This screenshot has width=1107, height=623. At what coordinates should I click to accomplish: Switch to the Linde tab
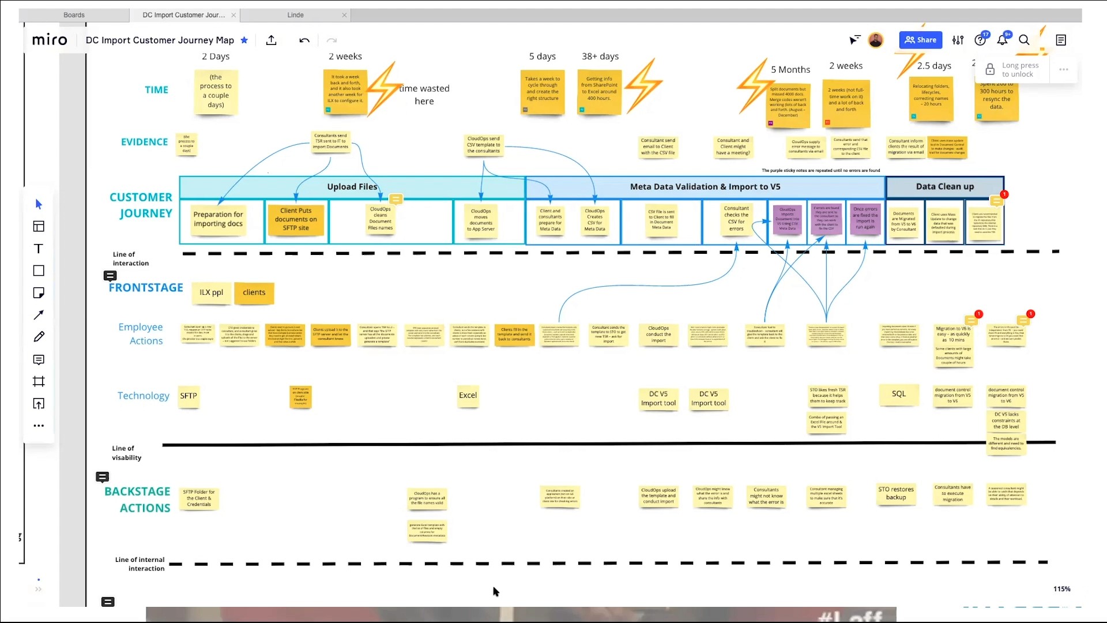pyautogui.click(x=295, y=15)
